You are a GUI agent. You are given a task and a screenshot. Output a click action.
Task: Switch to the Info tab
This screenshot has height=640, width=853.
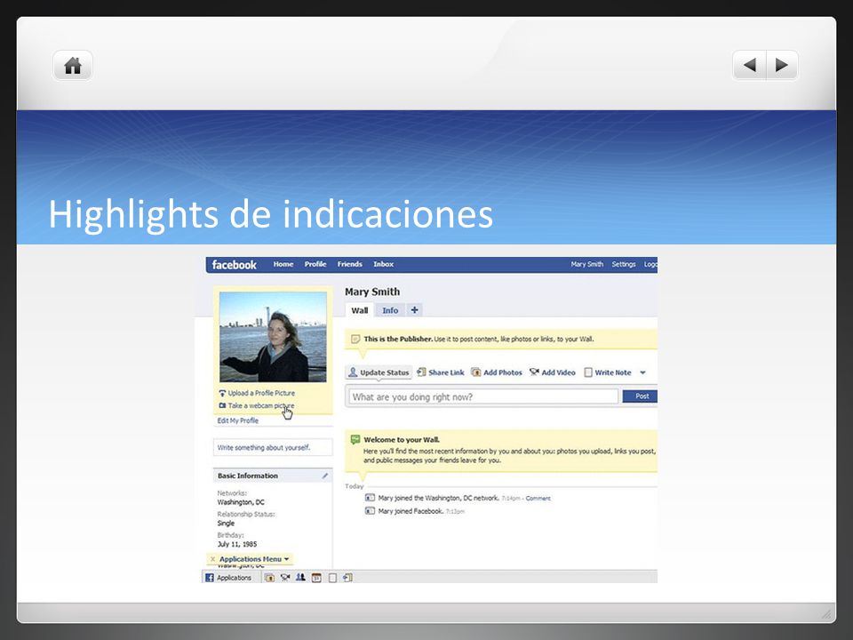390,310
